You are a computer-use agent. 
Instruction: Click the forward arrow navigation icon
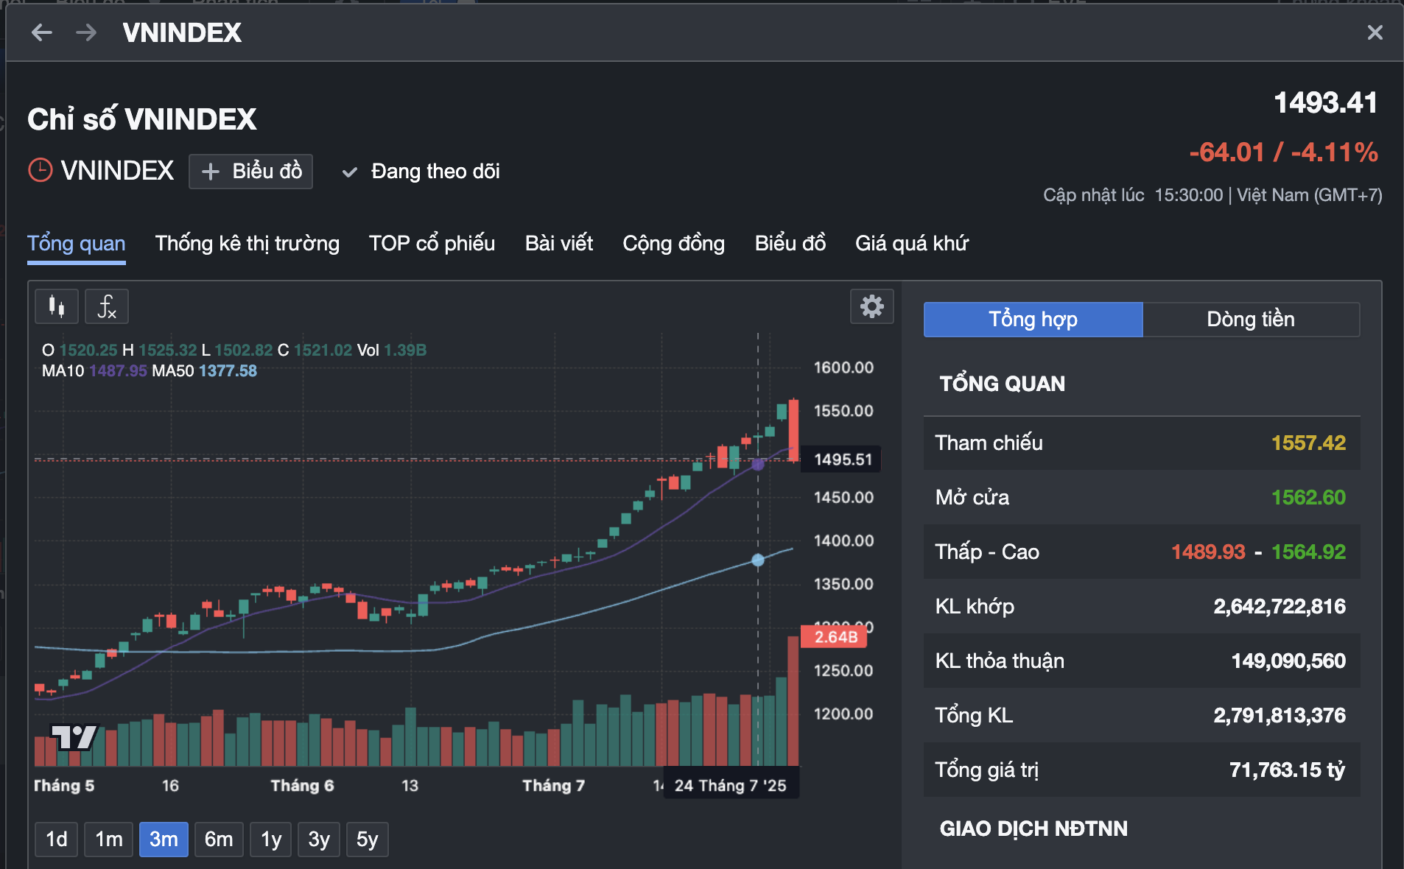(86, 32)
